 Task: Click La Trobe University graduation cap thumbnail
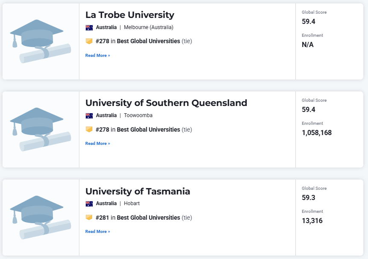pyautogui.click(x=41, y=41)
